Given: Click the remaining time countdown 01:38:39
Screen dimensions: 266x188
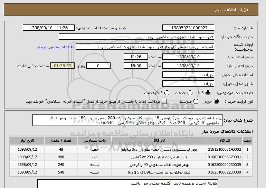Looking at the screenshot, I should tap(63, 66).
